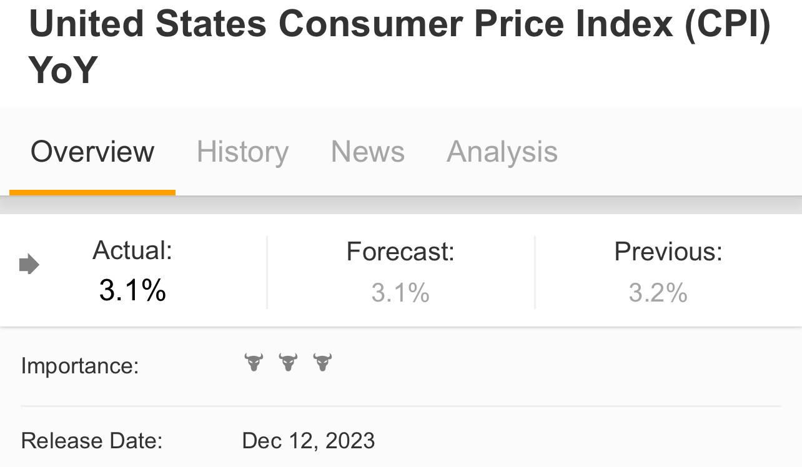Click the orange active-tab underline indicator
Image resolution: width=802 pixels, height=467 pixels.
[92, 192]
